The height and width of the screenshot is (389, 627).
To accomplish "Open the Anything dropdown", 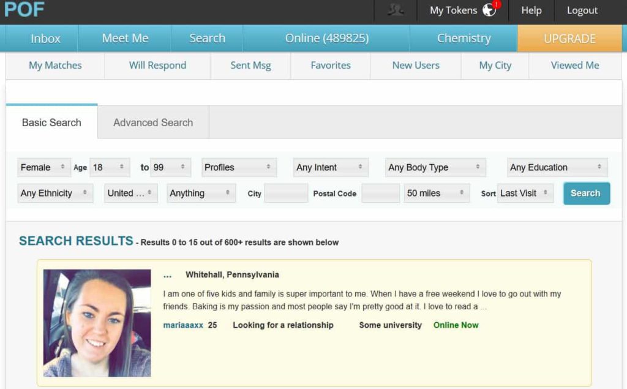I will click(201, 194).
